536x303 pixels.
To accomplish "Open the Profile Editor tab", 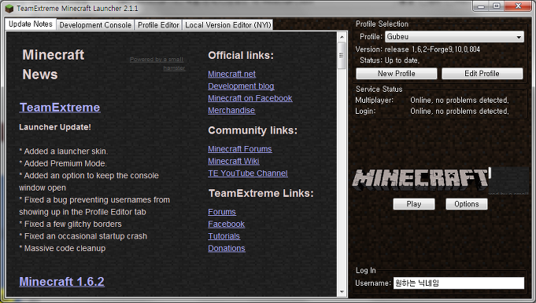I will click(158, 25).
